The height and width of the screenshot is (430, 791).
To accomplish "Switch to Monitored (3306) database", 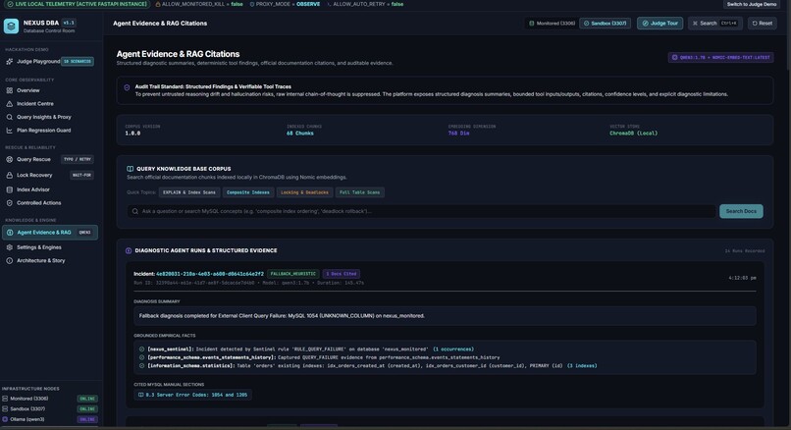I will click(552, 24).
